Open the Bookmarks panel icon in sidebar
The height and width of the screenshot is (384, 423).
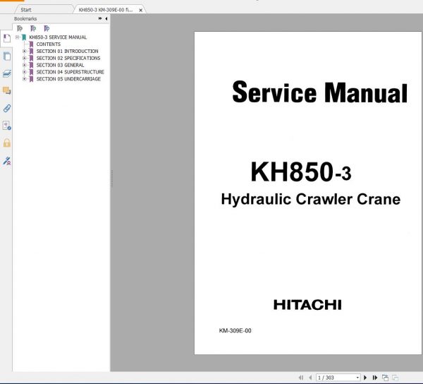[7, 38]
